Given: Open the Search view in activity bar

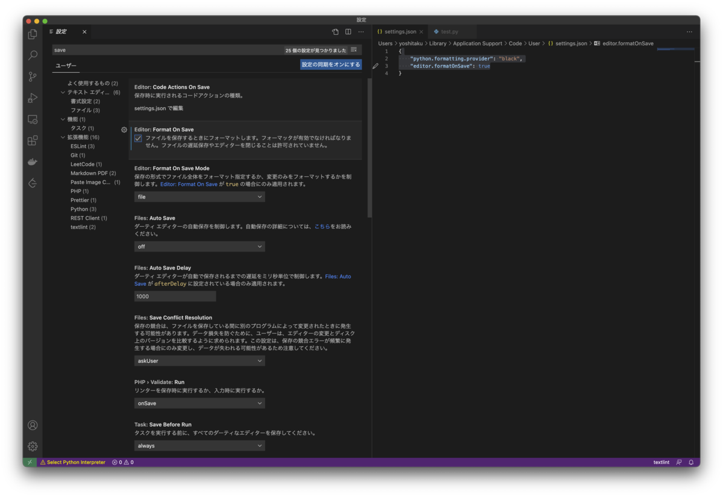Looking at the screenshot, I should 33,55.
